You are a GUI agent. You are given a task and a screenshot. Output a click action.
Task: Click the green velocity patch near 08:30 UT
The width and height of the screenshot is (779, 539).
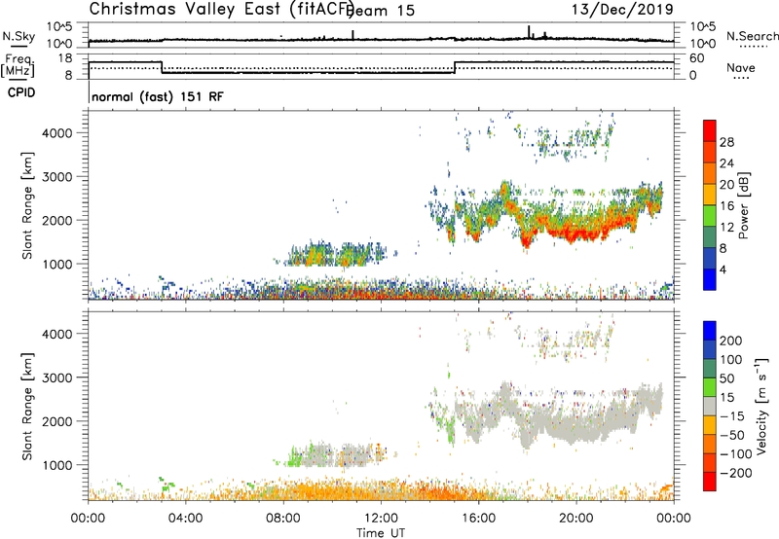(295, 456)
